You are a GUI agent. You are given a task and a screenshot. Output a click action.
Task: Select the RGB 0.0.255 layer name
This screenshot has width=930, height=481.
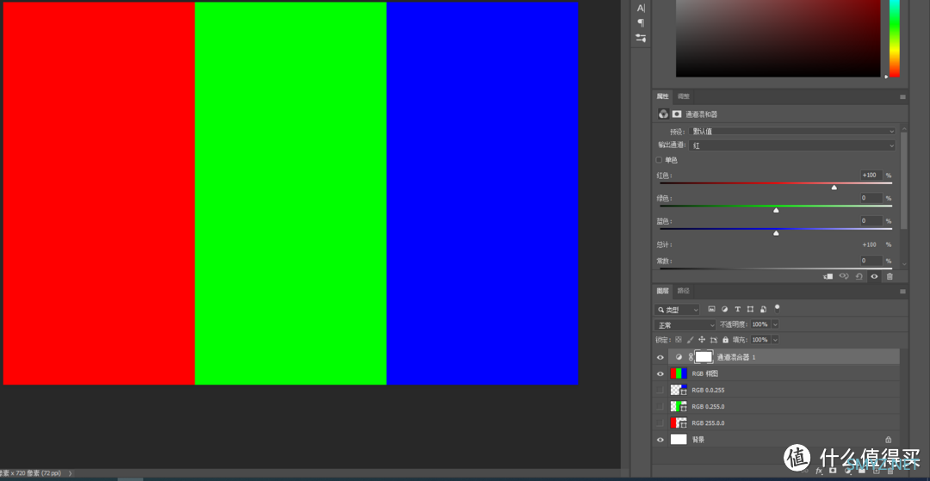708,391
